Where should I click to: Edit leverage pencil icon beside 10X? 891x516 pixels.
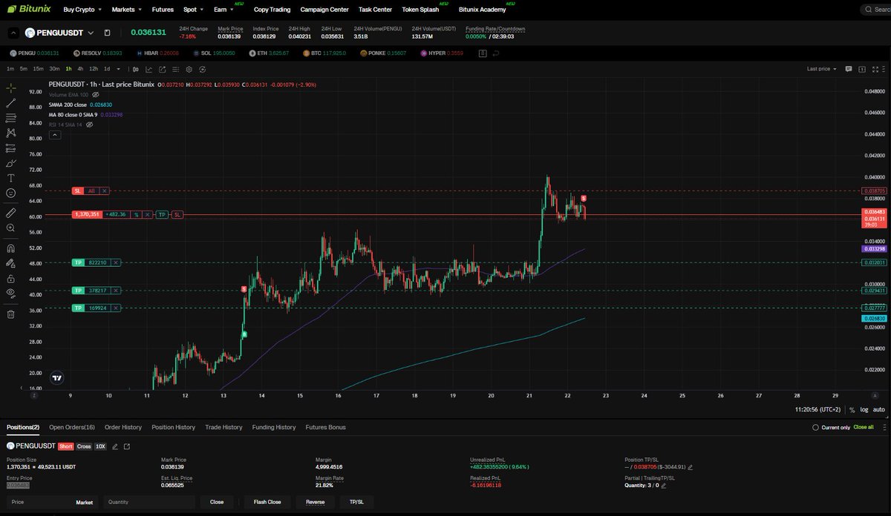pyautogui.click(x=115, y=446)
